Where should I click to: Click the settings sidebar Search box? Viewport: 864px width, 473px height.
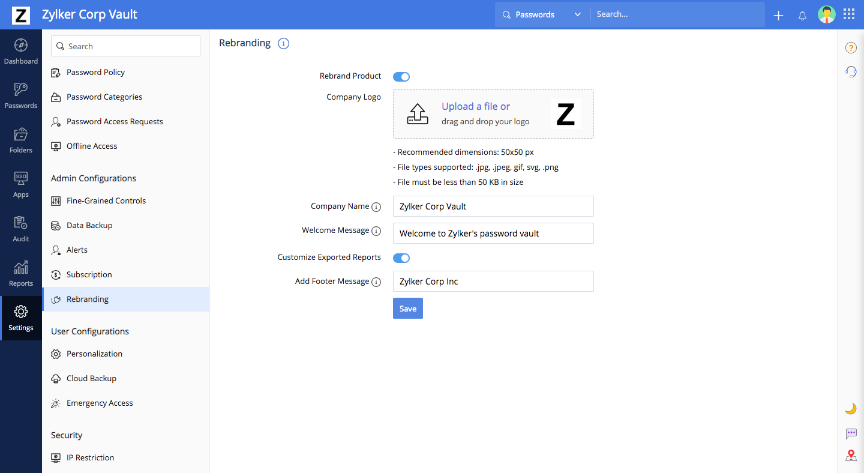point(125,46)
